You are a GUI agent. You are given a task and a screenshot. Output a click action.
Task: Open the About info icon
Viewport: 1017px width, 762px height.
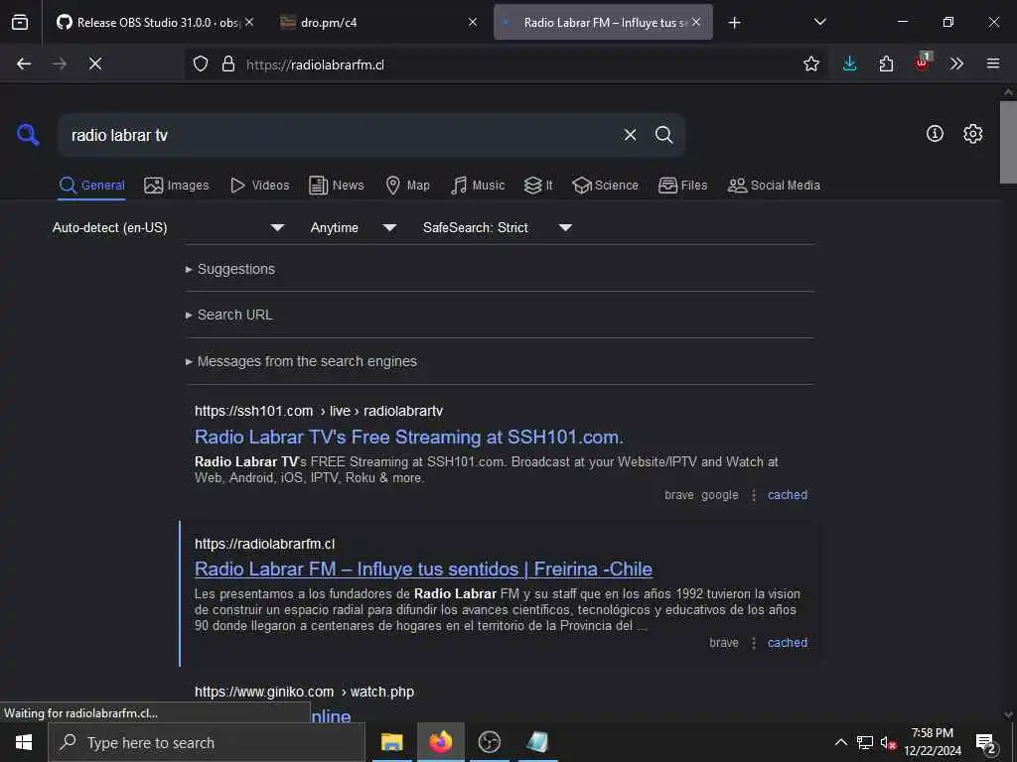[x=935, y=134]
